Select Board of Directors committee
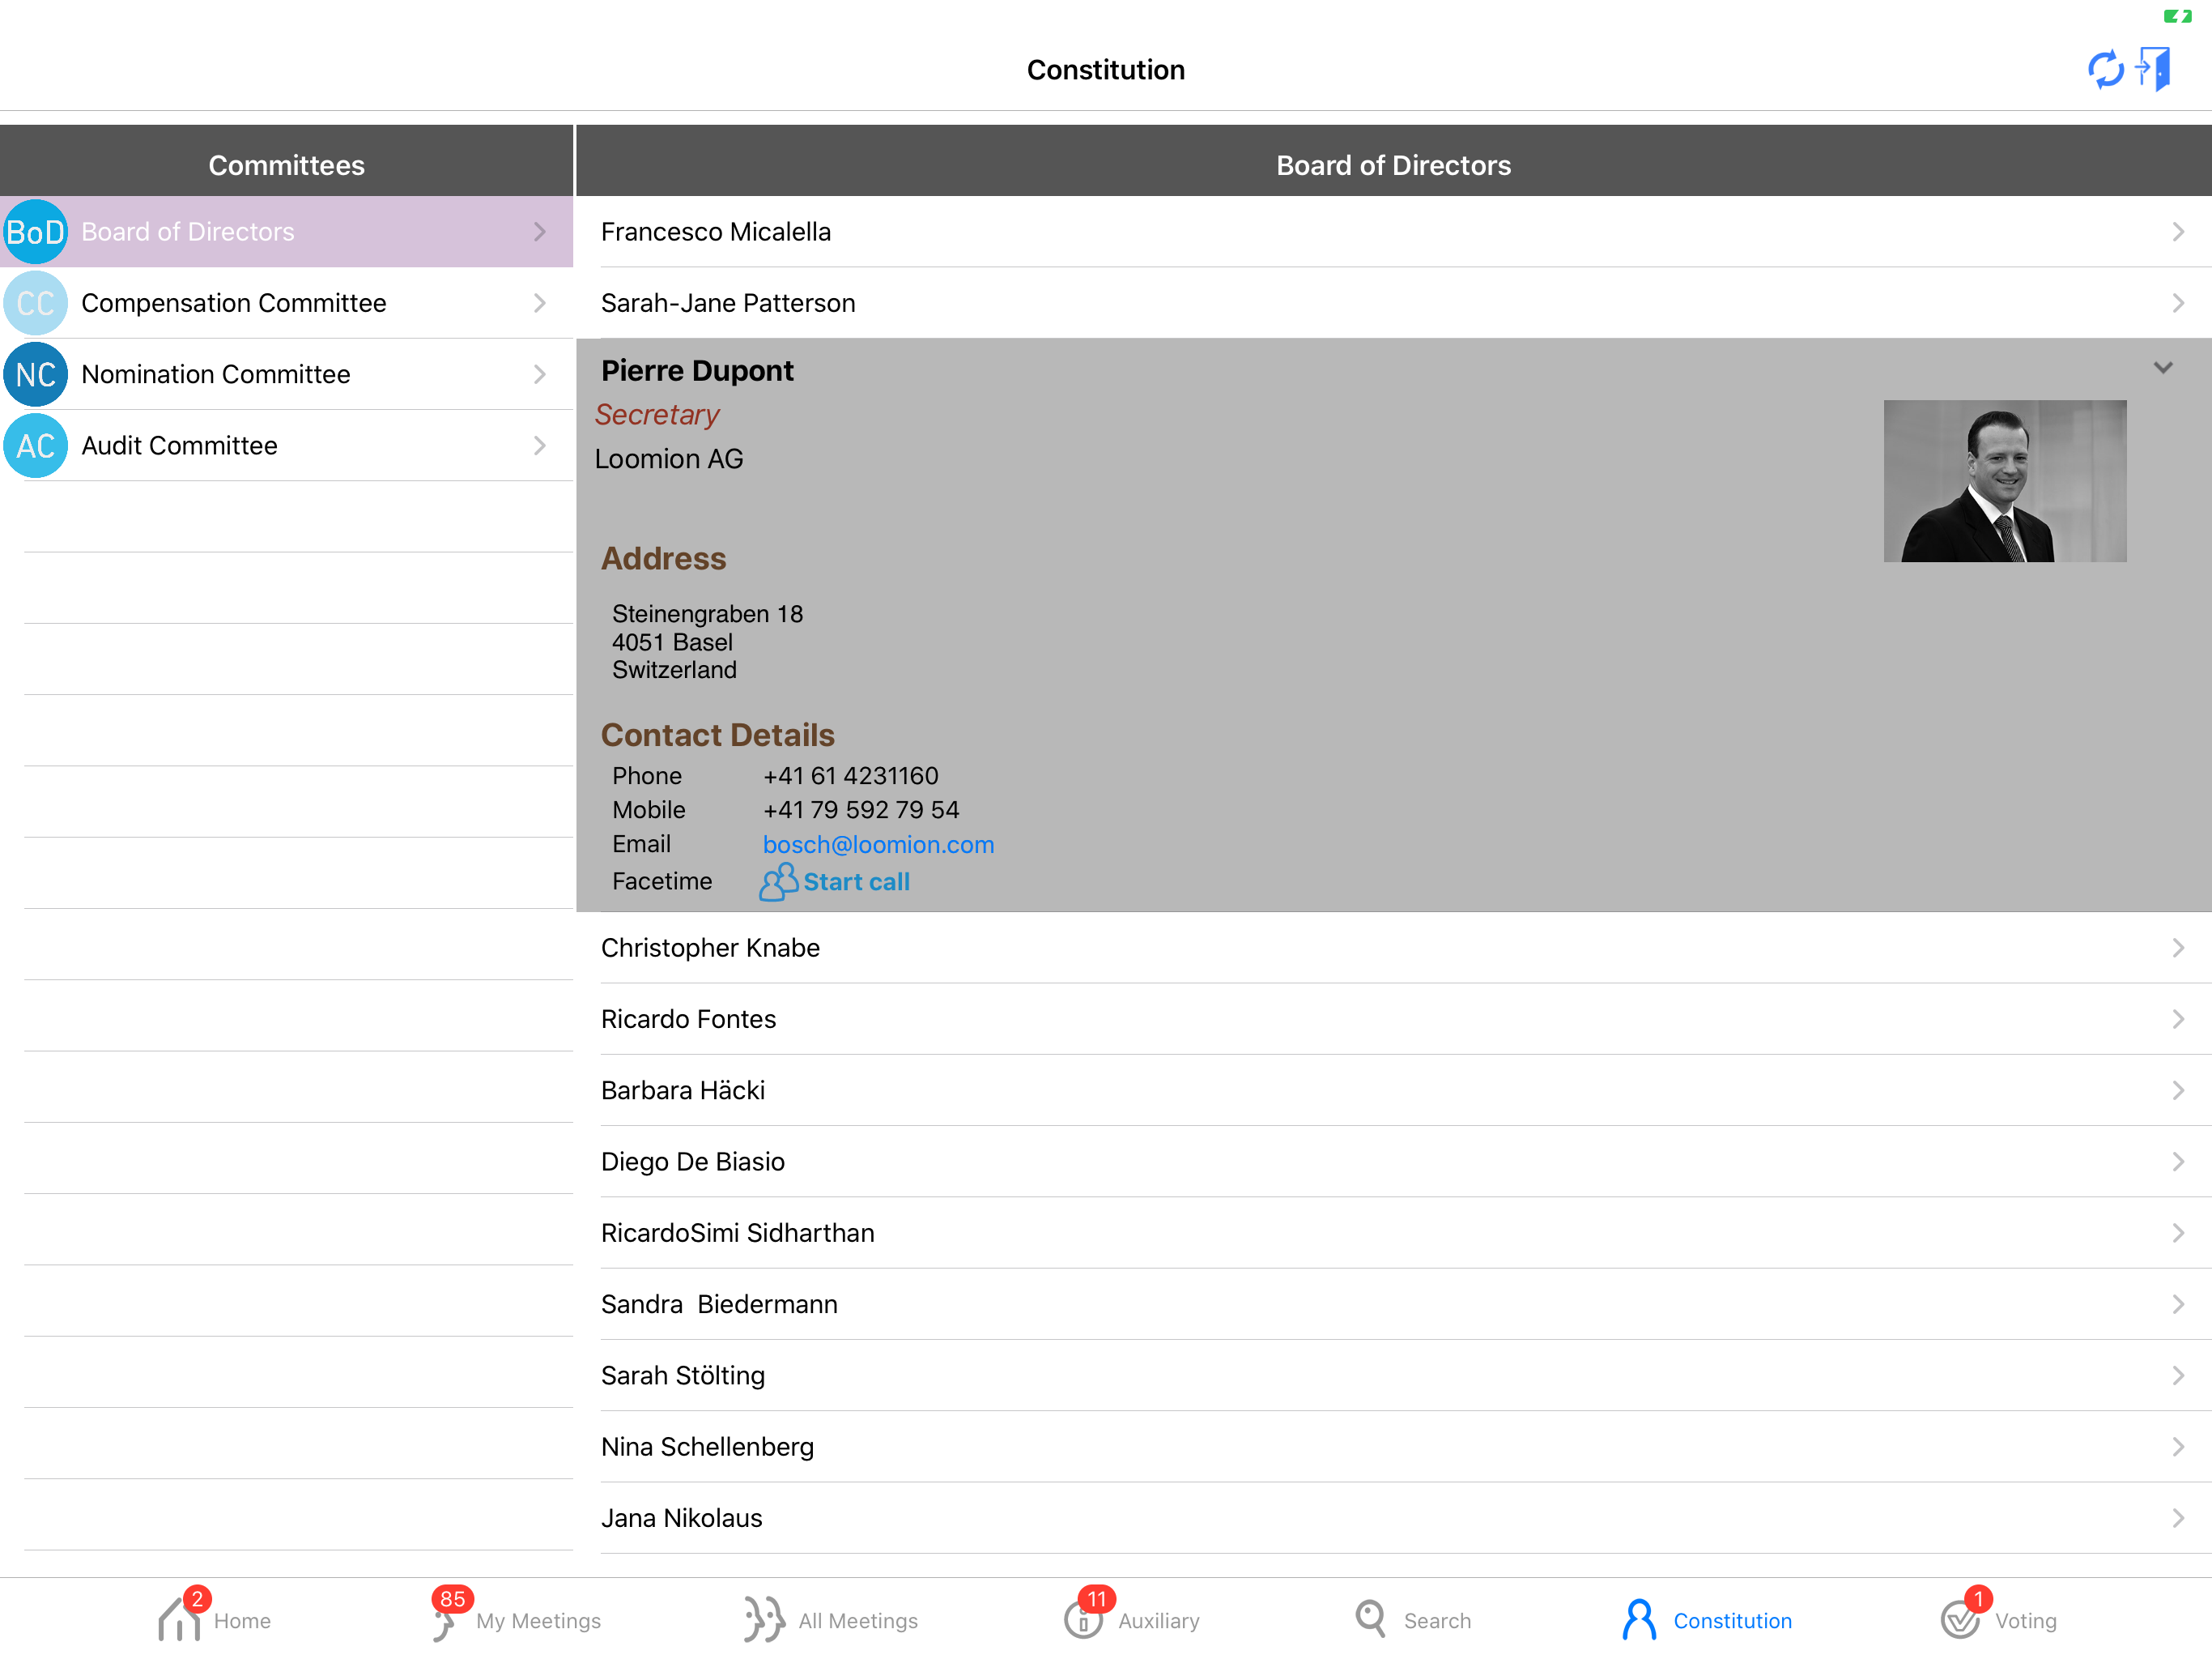 pos(286,232)
